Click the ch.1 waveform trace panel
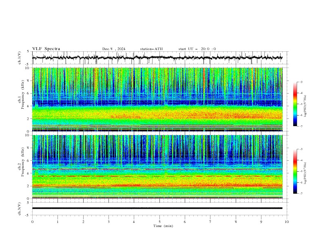The height and width of the screenshot is (249, 323). click(160, 58)
